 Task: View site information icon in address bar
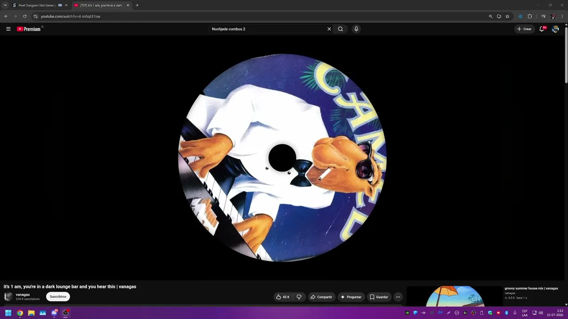(x=36, y=16)
